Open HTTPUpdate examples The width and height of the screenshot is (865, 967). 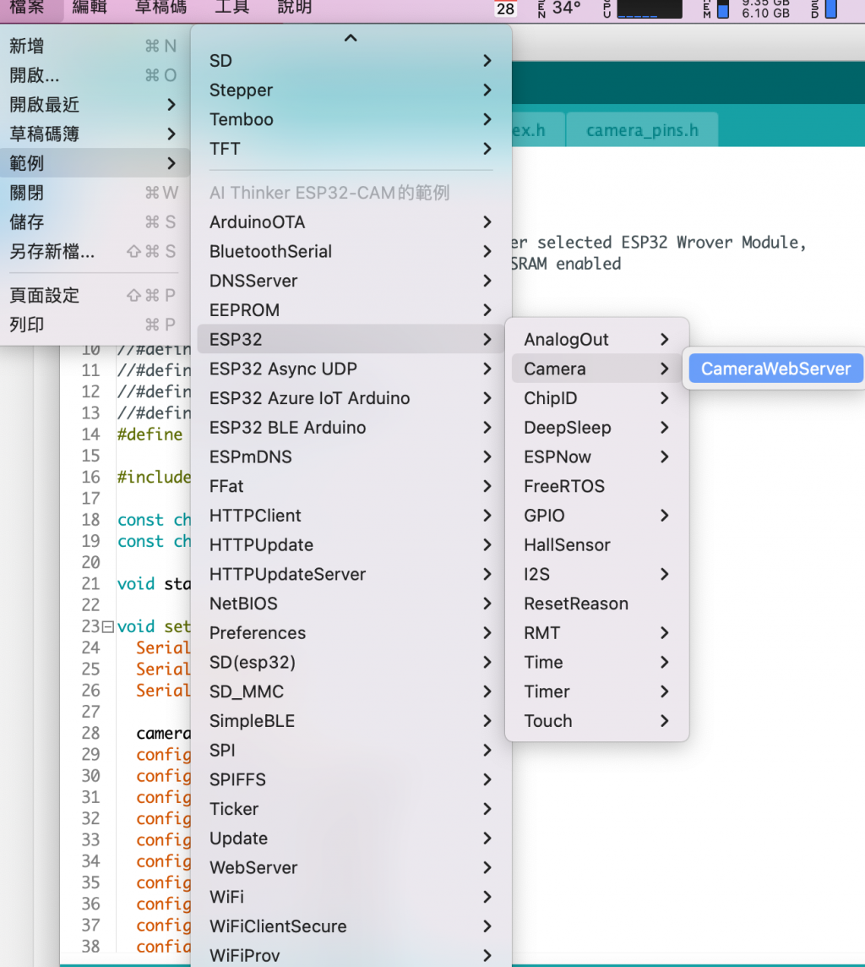click(x=351, y=545)
